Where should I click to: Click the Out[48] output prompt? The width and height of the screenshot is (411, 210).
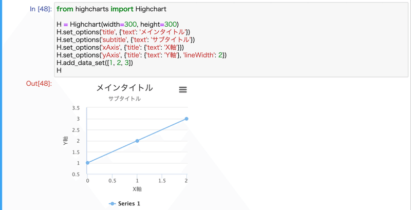click(39, 84)
